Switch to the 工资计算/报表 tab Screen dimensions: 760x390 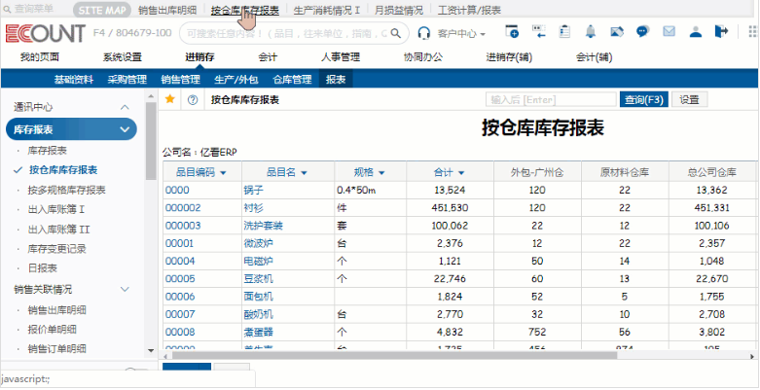(469, 10)
